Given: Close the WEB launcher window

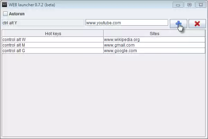Looking at the screenshot, I should pyautogui.click(x=201, y=5).
